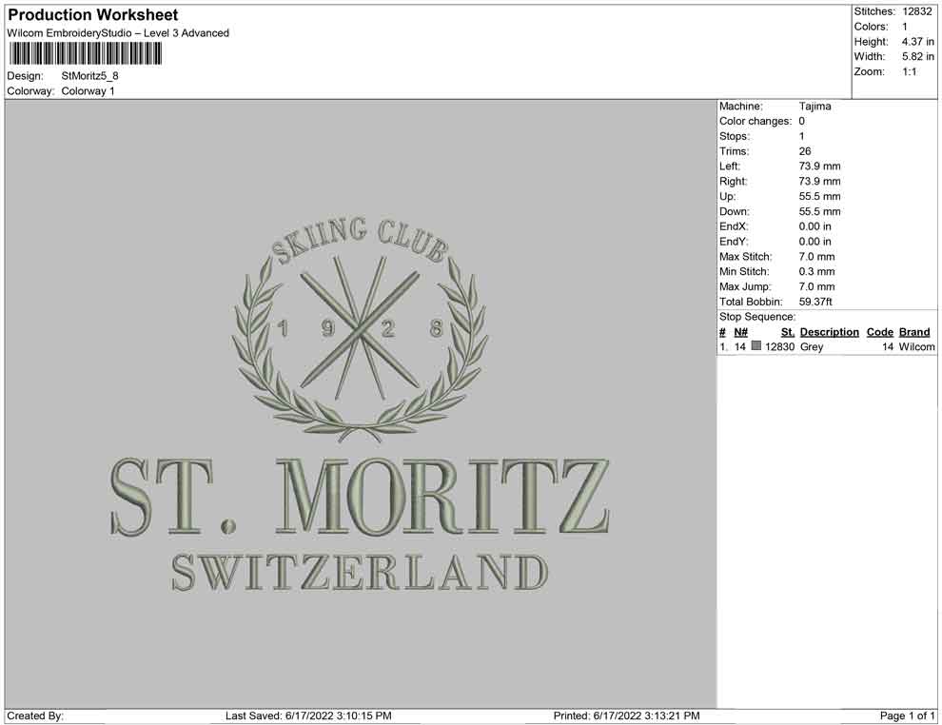Click the St. column header
The image size is (942, 725).
click(x=788, y=332)
